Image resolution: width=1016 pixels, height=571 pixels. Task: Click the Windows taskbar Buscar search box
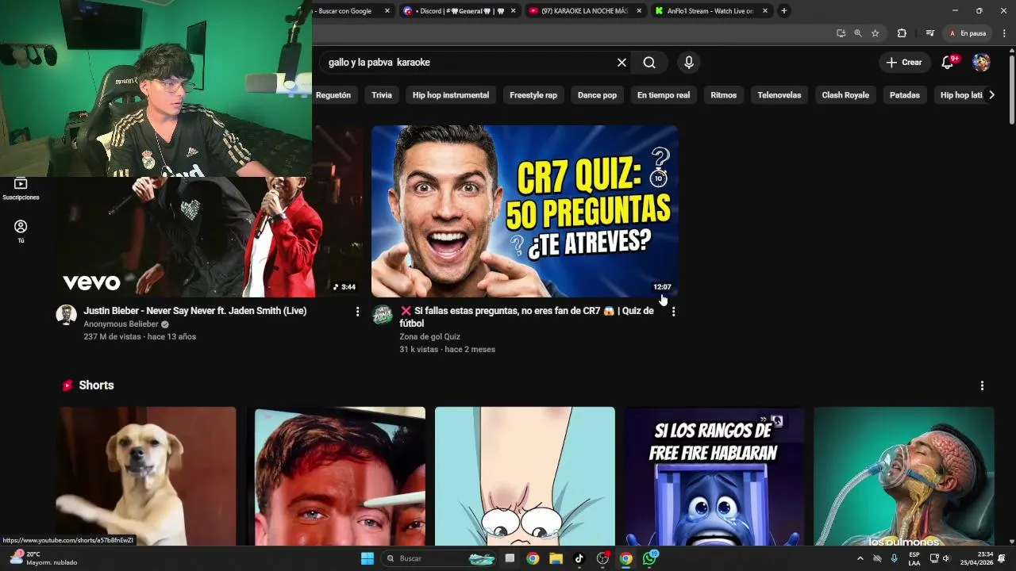(438, 558)
